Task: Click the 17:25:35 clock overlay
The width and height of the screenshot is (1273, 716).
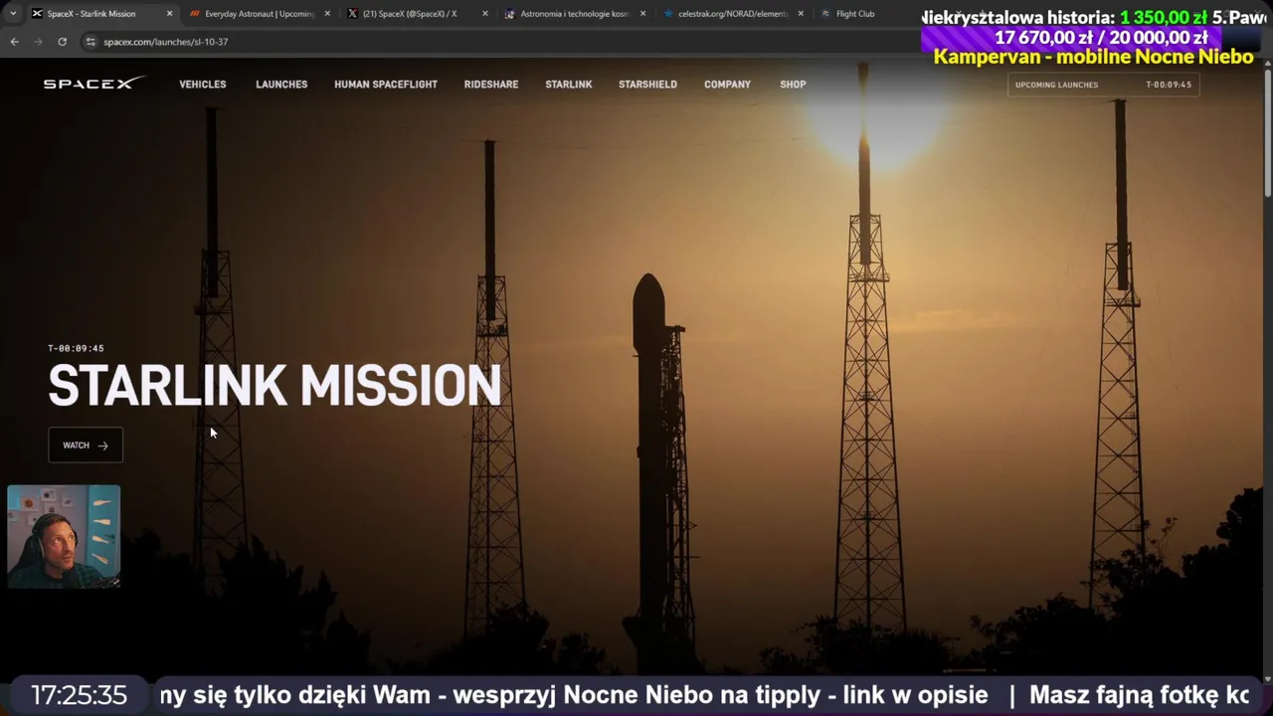Action: point(79,695)
